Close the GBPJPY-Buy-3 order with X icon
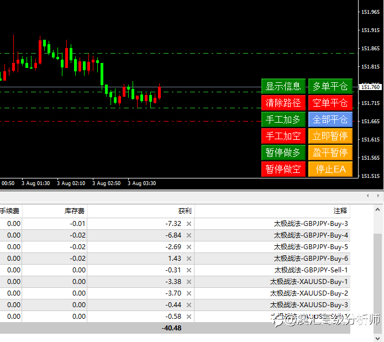The width and height of the screenshot is (384, 342). 189,224
